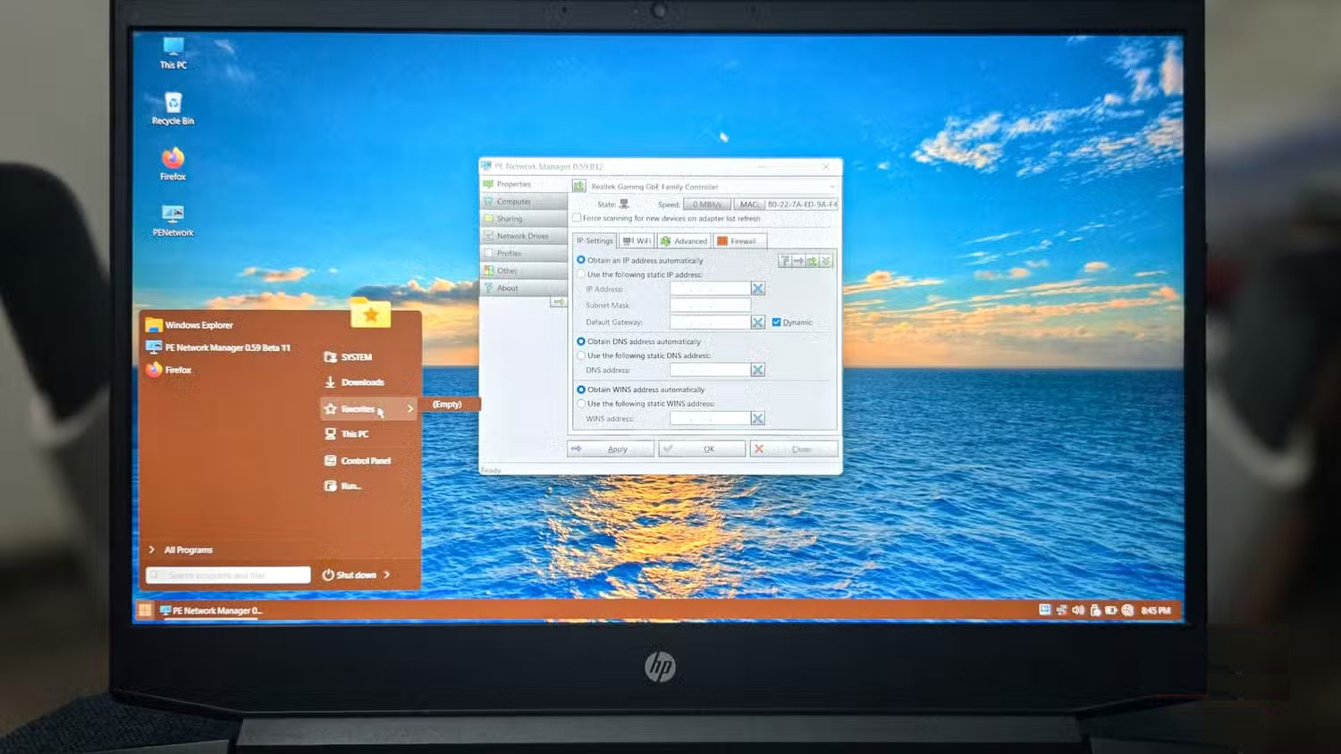Click the network status icon in the tray
Viewport: 1341px width, 754px height.
point(1060,609)
